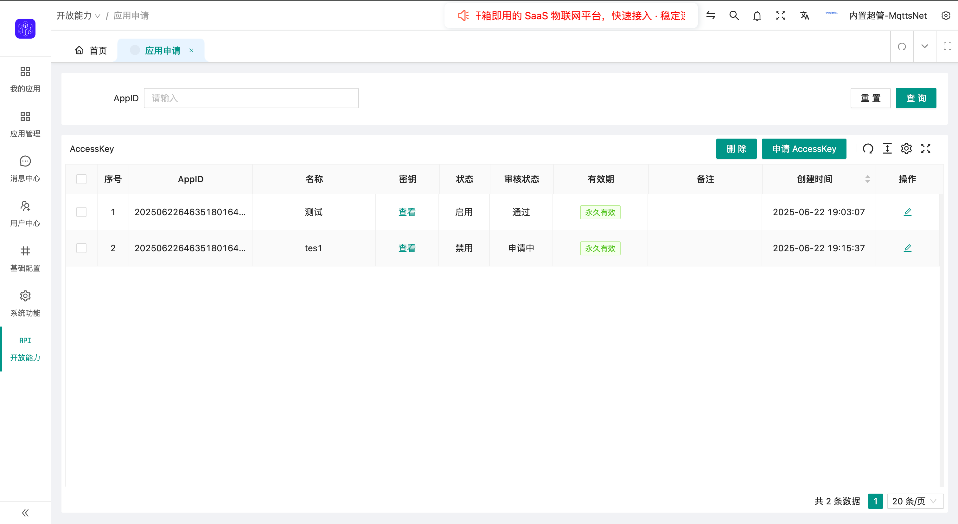Image resolution: width=958 pixels, height=524 pixels.
Task: Toggle fullscreen icon in header
Action: click(781, 16)
